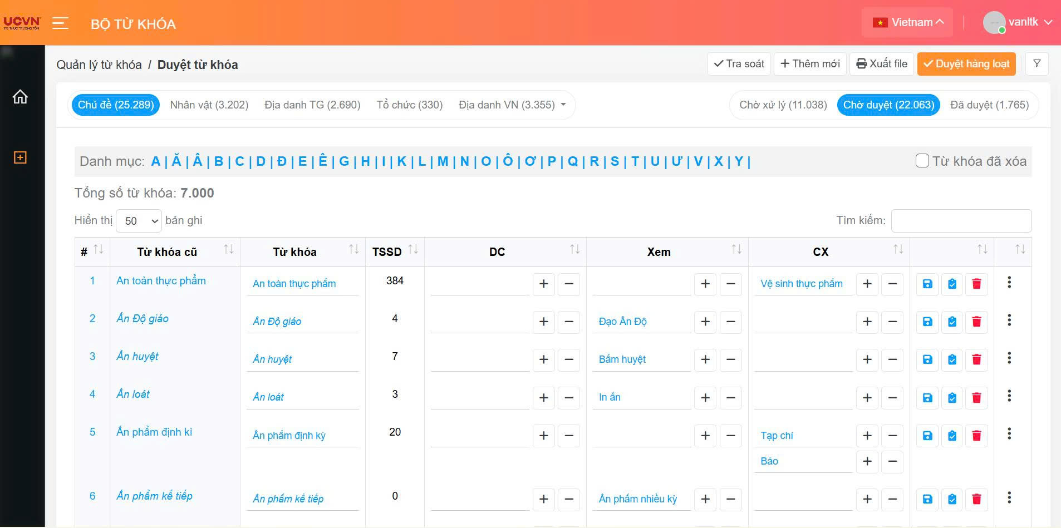
Task: Select the Chờ duyệt (22.063) tab
Action: 888,105
